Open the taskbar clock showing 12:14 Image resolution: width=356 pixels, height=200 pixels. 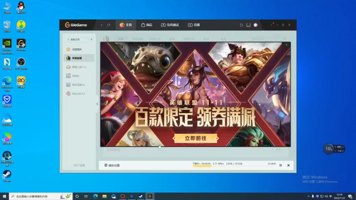340,196
